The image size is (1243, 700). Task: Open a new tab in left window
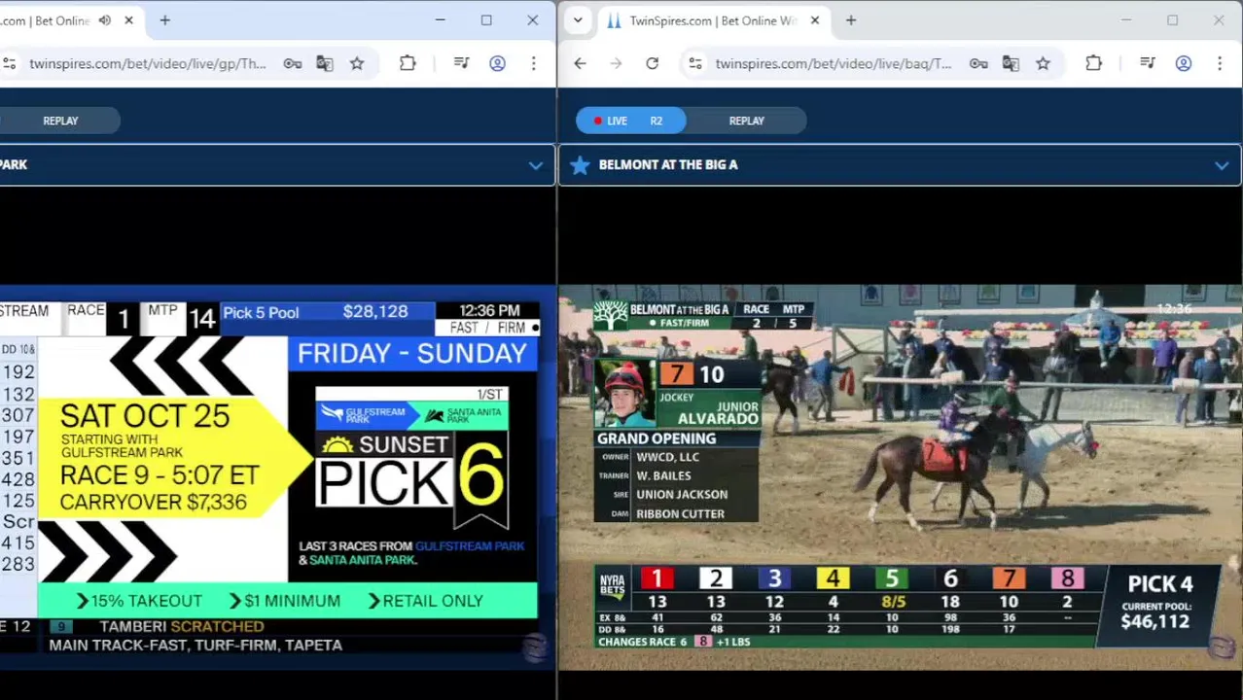click(165, 20)
